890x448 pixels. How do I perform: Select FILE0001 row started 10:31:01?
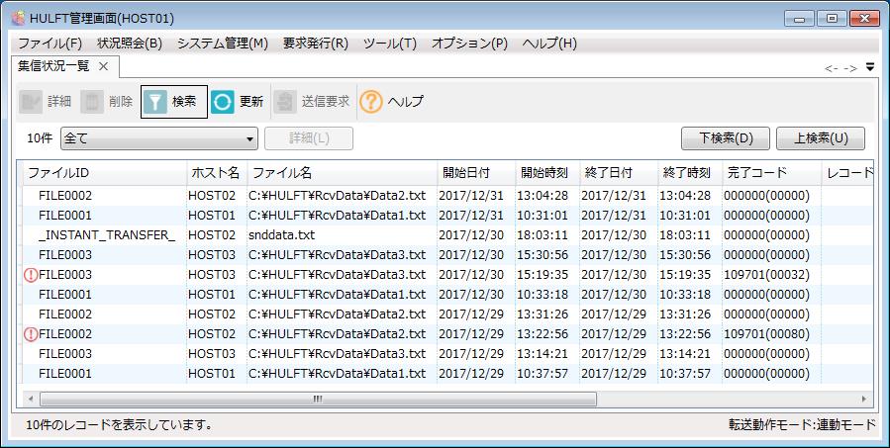point(447,216)
